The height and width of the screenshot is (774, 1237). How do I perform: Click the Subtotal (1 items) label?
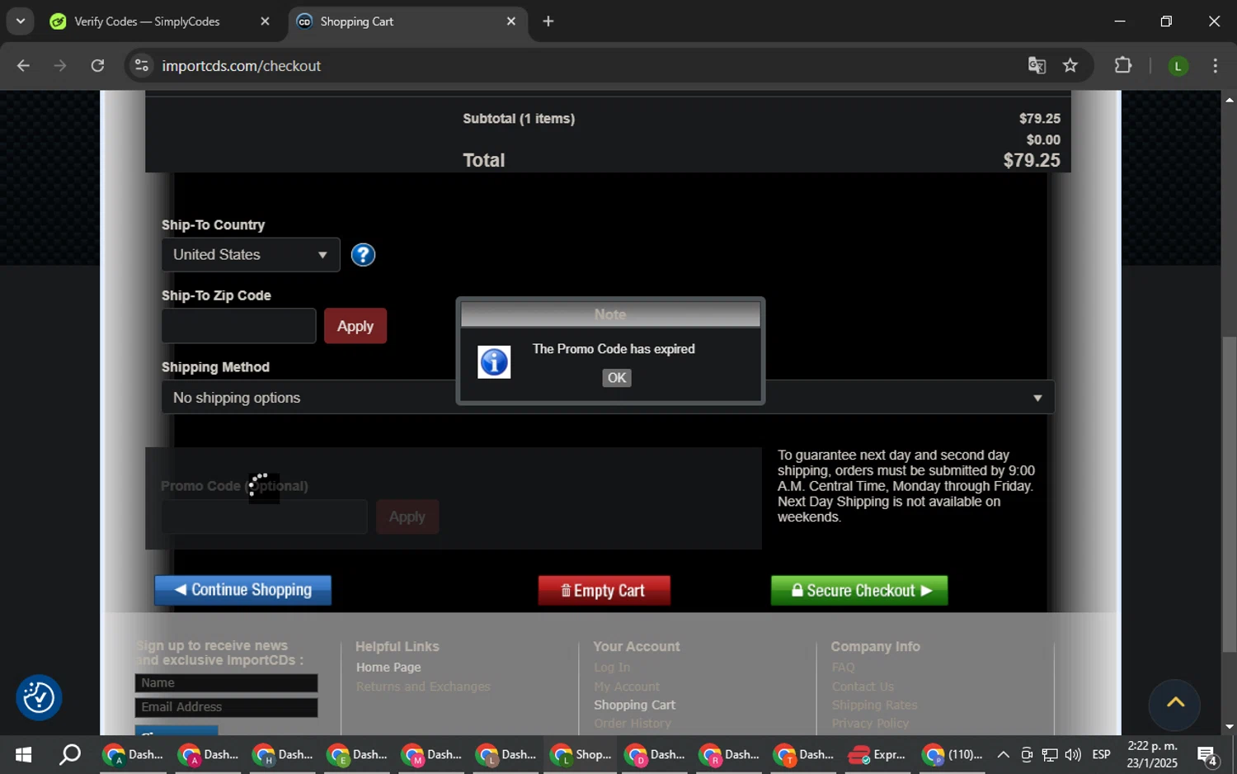(519, 119)
